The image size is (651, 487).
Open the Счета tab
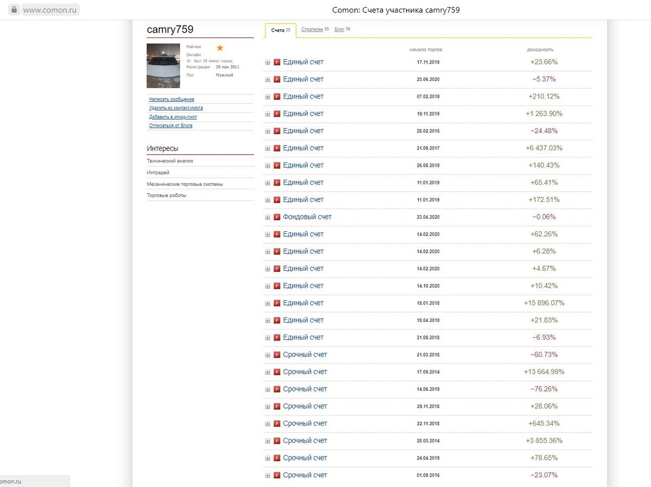pyautogui.click(x=280, y=30)
